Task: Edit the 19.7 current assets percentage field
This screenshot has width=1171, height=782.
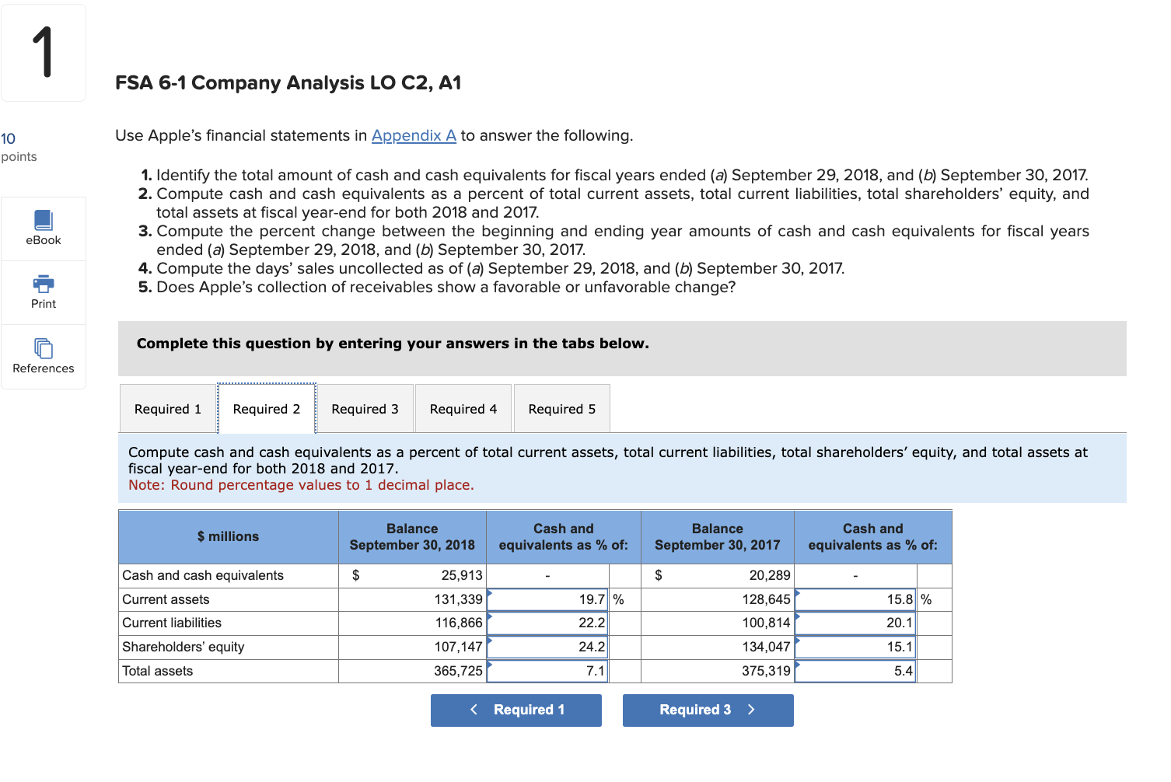Action: 546,599
